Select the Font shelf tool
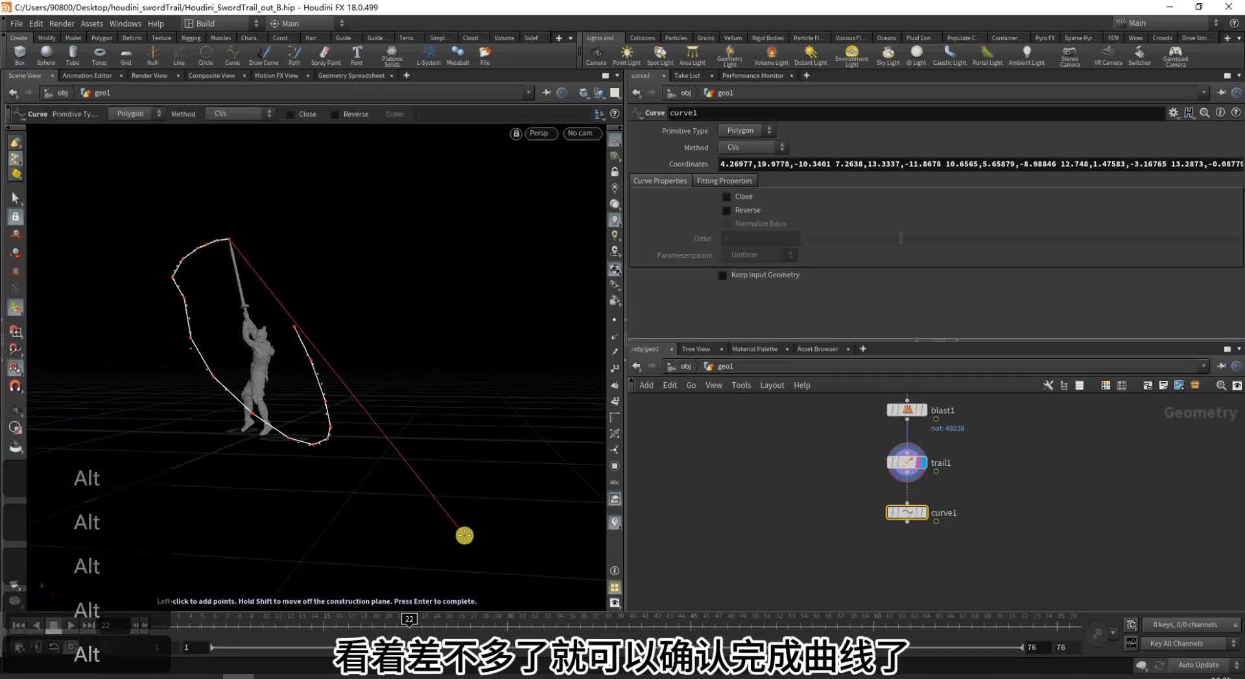 pyautogui.click(x=357, y=55)
